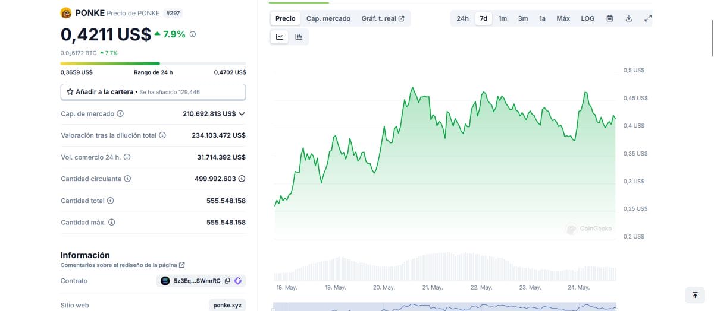Open the ponke.xyz website link
Screen dimensions: 714x311
point(227,305)
